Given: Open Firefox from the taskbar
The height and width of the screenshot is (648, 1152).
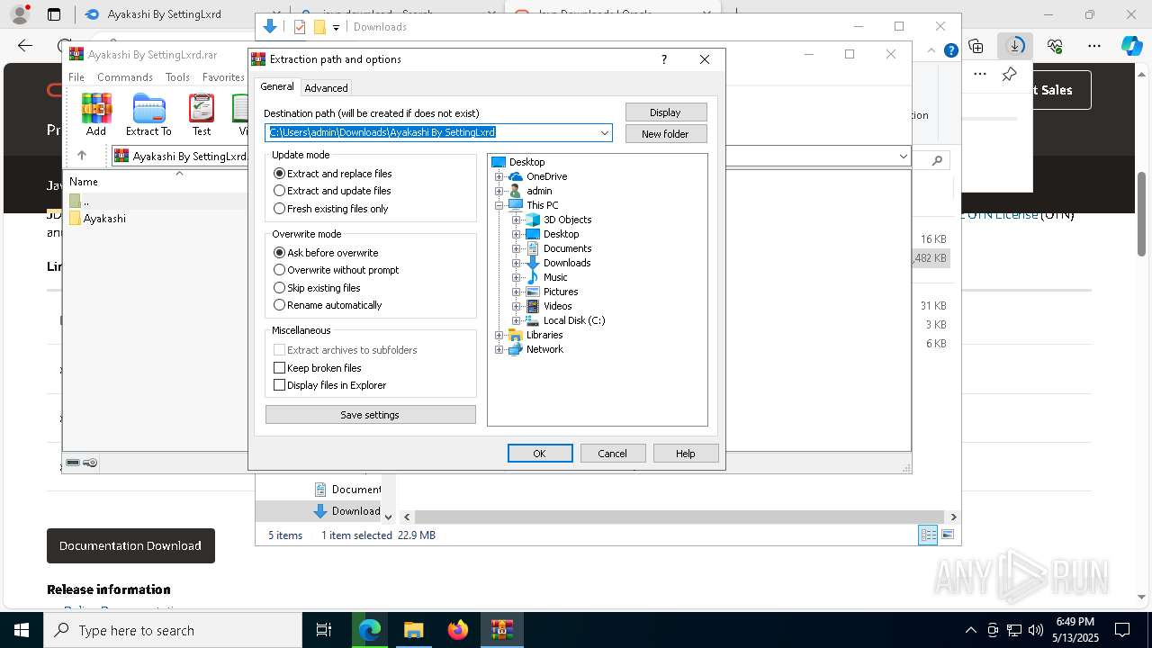Looking at the screenshot, I should click(x=458, y=630).
